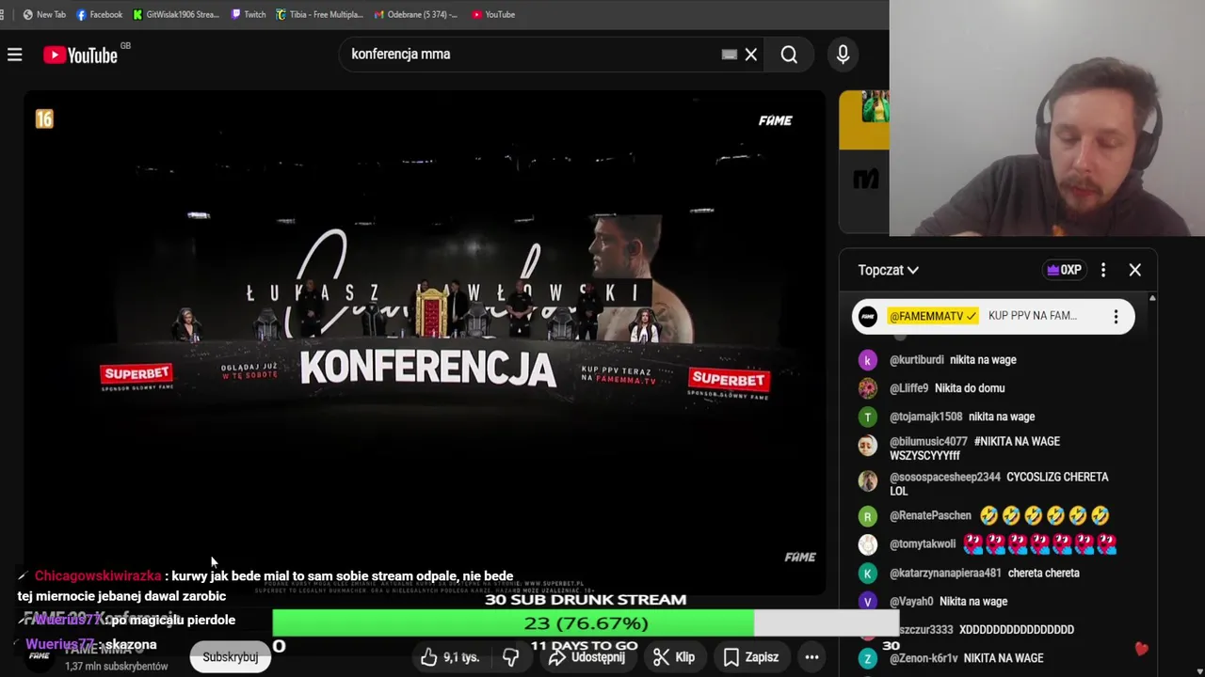Open katarzynanapiera481's green K avatar
The image size is (1205, 677).
[868, 574]
